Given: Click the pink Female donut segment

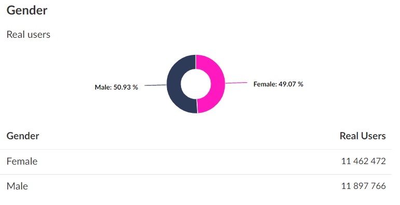Looking at the screenshot, I should click(218, 84).
